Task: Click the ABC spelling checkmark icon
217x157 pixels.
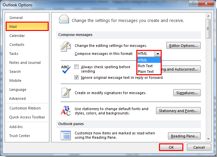Action: coord(66,69)
